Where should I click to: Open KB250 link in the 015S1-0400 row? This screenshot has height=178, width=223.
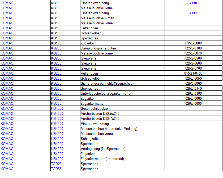pos(56,74)
